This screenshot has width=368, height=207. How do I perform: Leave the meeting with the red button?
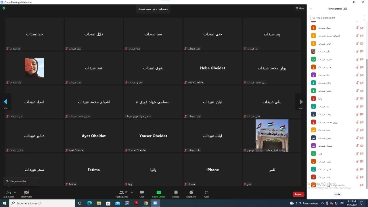coord(298,194)
